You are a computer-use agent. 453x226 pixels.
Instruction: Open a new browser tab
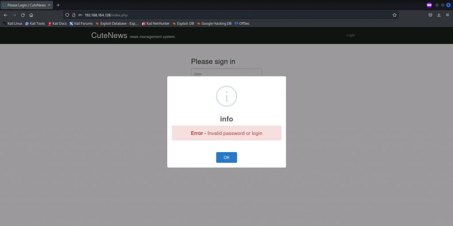(58, 5)
